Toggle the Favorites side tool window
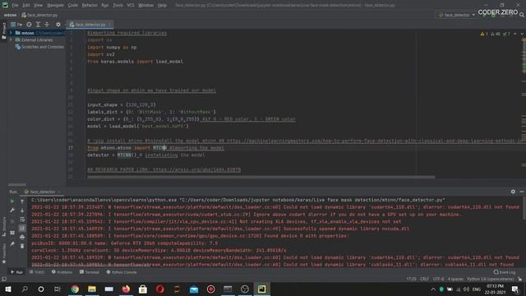This screenshot has height=296, width=526. (x=4, y=253)
